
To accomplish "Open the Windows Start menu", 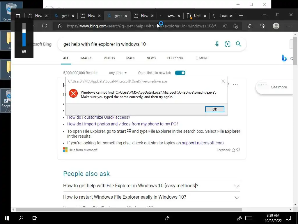I will pyautogui.click(x=7, y=218).
